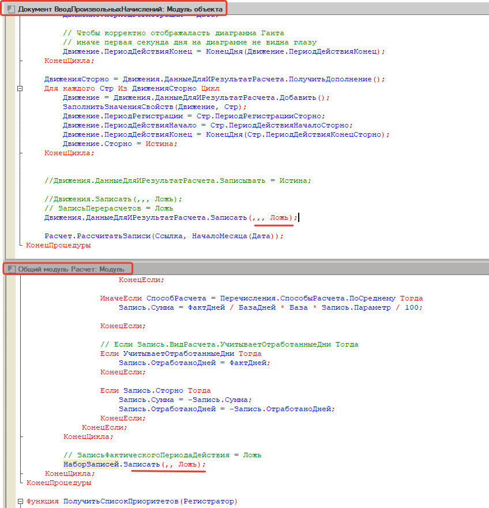
Task: Click the 'ДвиженияСторно = Движения...ПолучитьДополнение()' line
Action: pos(215,79)
